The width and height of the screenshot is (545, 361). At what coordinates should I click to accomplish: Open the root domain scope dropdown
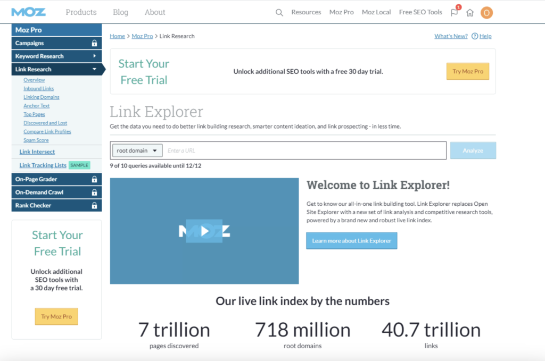click(137, 150)
